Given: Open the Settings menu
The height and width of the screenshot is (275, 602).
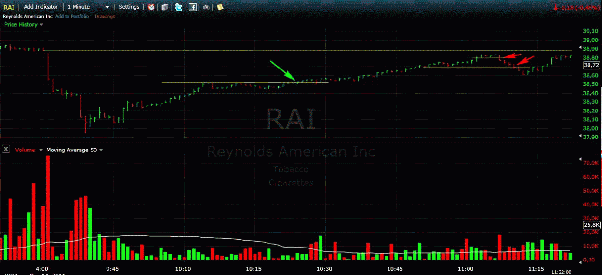Looking at the screenshot, I should 129,7.
